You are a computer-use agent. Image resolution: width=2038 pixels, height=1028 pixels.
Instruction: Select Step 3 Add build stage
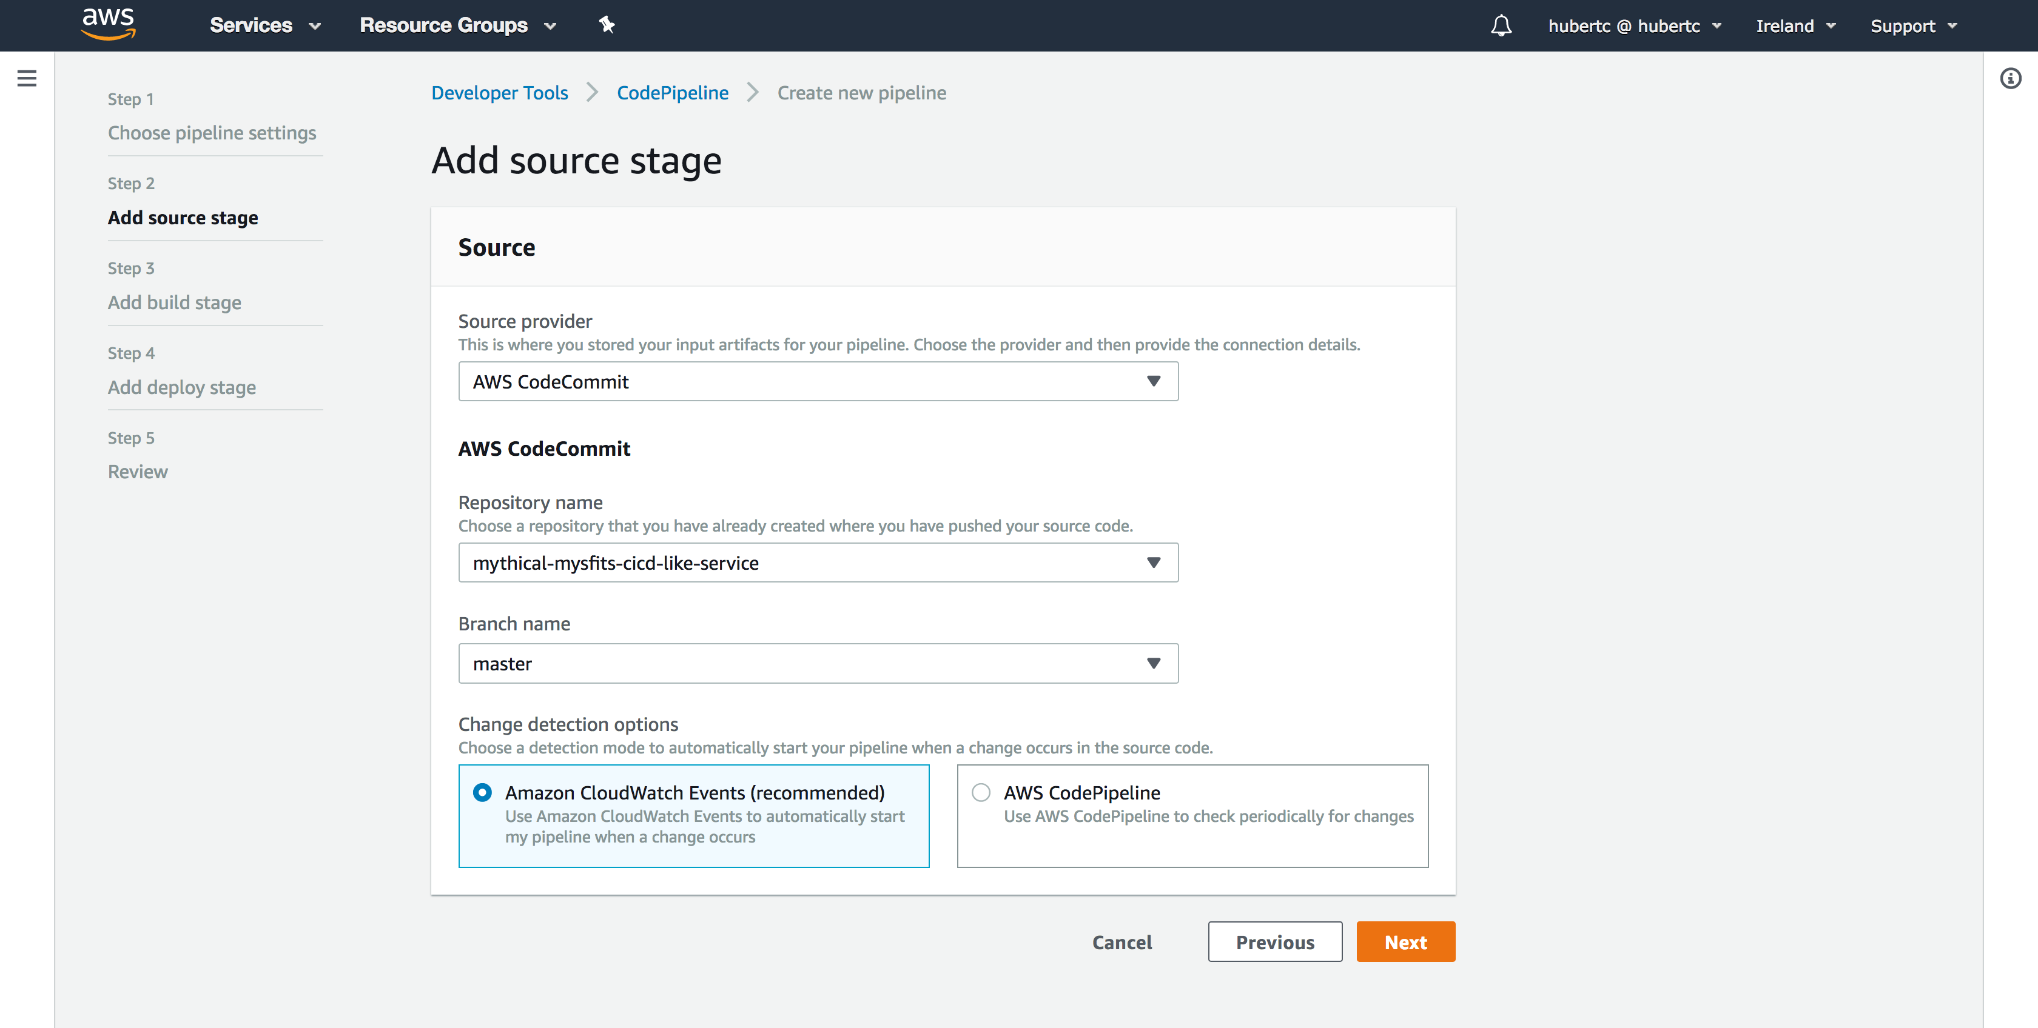tap(174, 302)
